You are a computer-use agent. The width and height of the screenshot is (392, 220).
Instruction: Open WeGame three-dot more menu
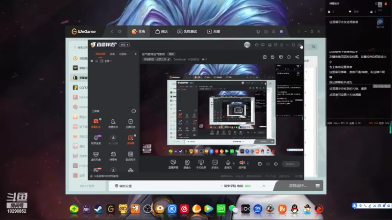(x=299, y=32)
